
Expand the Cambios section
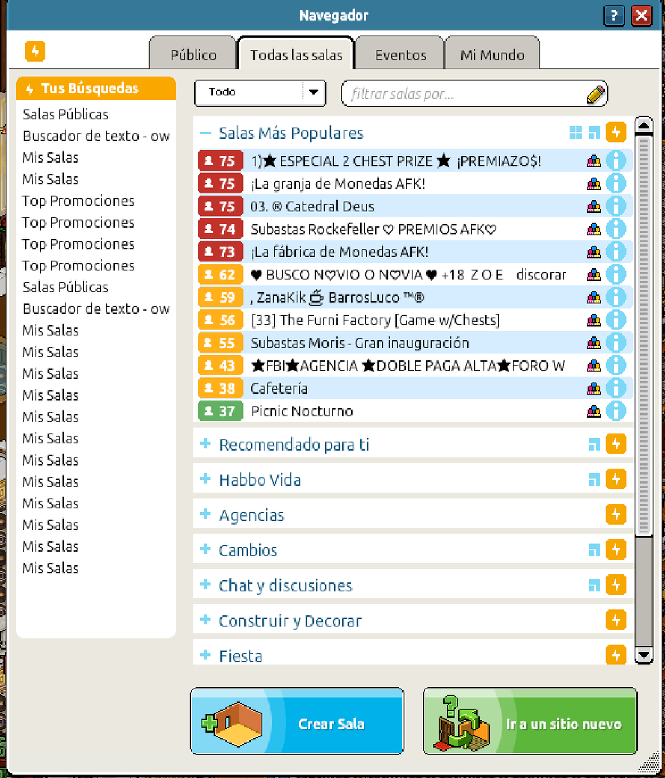[x=205, y=549]
